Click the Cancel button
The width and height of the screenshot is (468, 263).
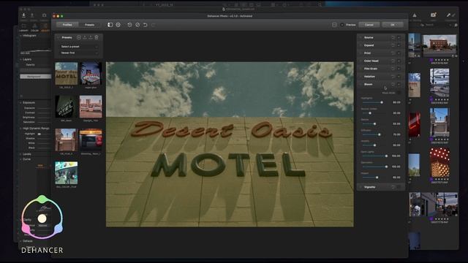point(369,25)
